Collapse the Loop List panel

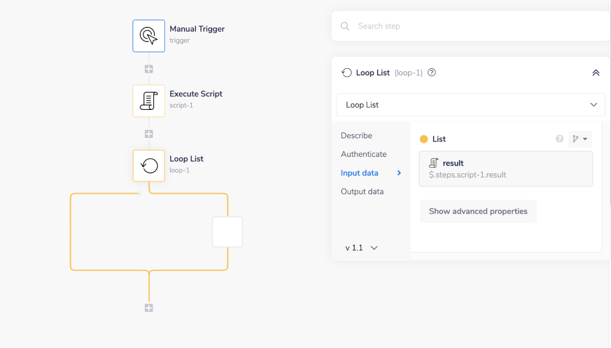(x=596, y=73)
